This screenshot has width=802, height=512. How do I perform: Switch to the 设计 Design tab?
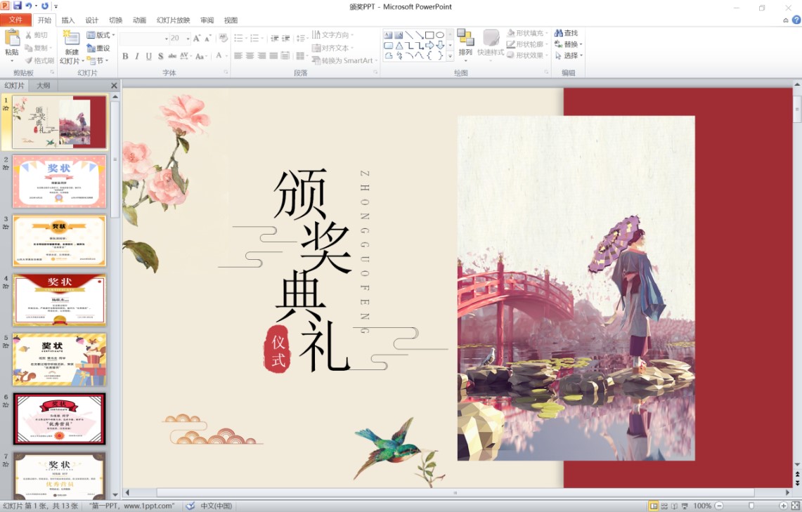(91, 20)
